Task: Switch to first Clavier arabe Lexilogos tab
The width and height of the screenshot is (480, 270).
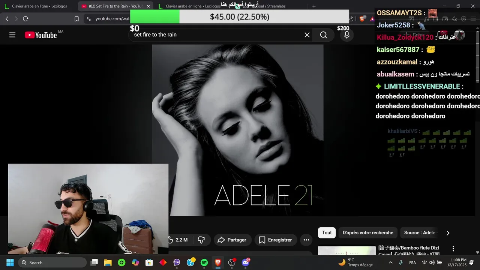Action: pos(39,6)
